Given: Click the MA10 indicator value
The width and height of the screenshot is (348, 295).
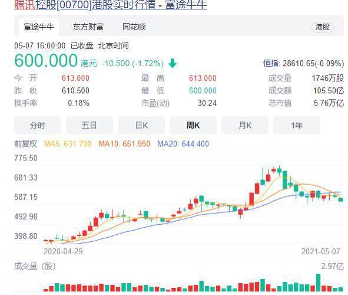Looking at the screenshot, I should point(136,144).
